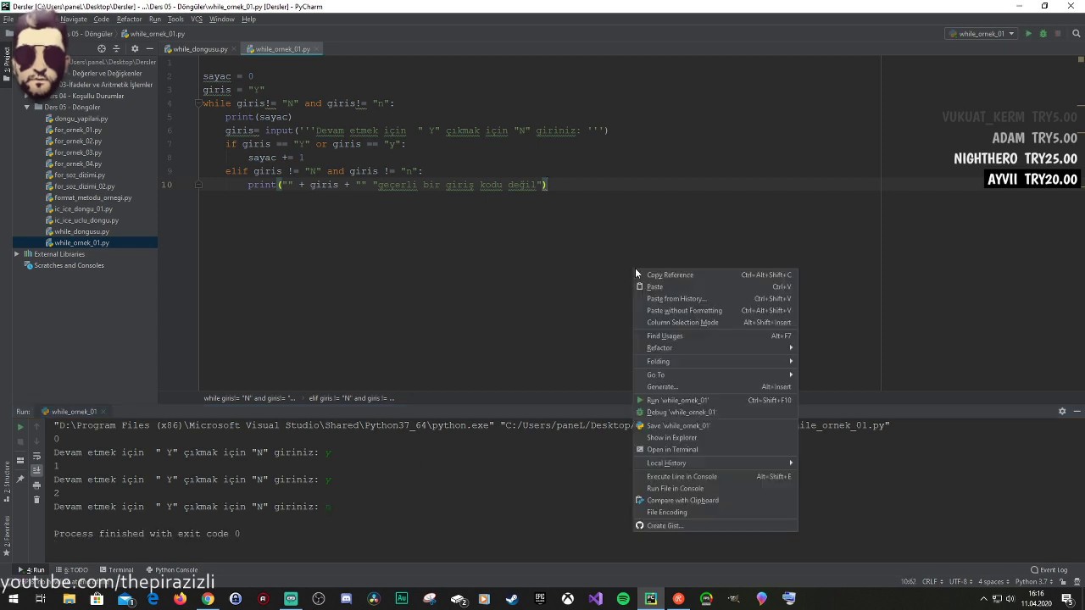The height and width of the screenshot is (610, 1085).
Task: Open the VCS menu
Action: (197, 19)
